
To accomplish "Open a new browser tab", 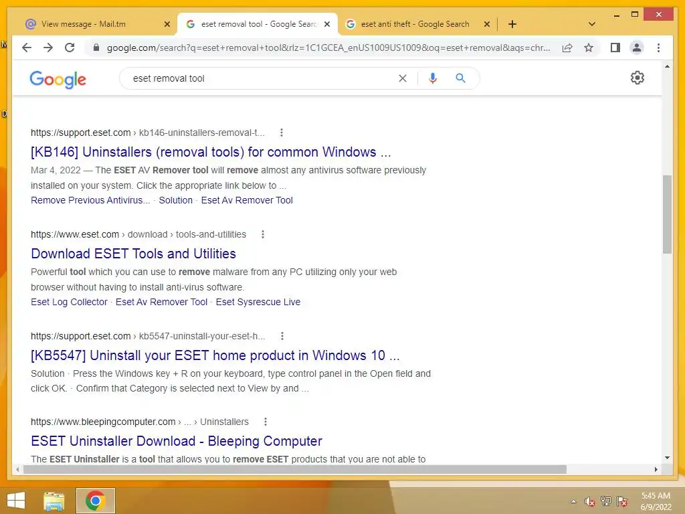I will tap(512, 24).
